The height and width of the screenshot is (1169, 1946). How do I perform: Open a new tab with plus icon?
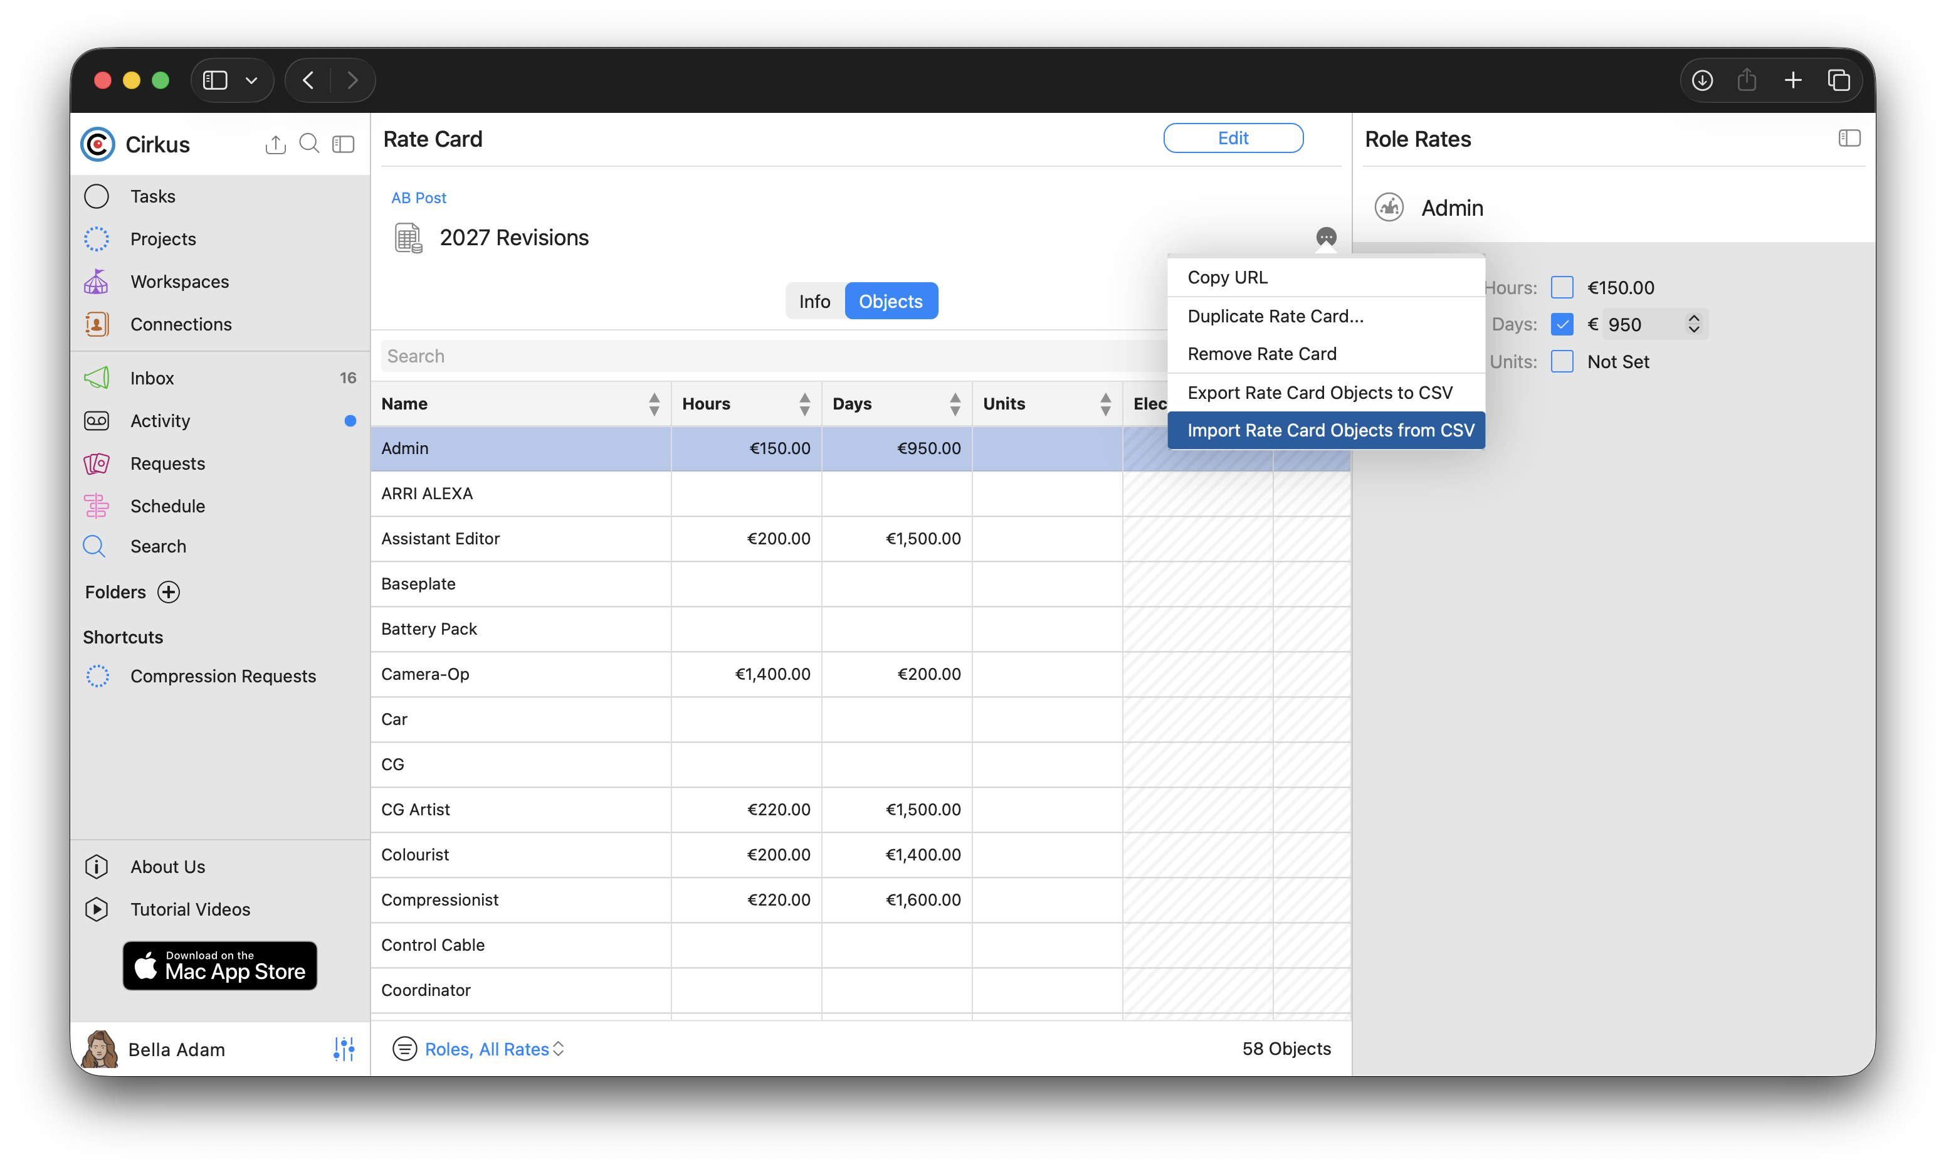[1793, 80]
